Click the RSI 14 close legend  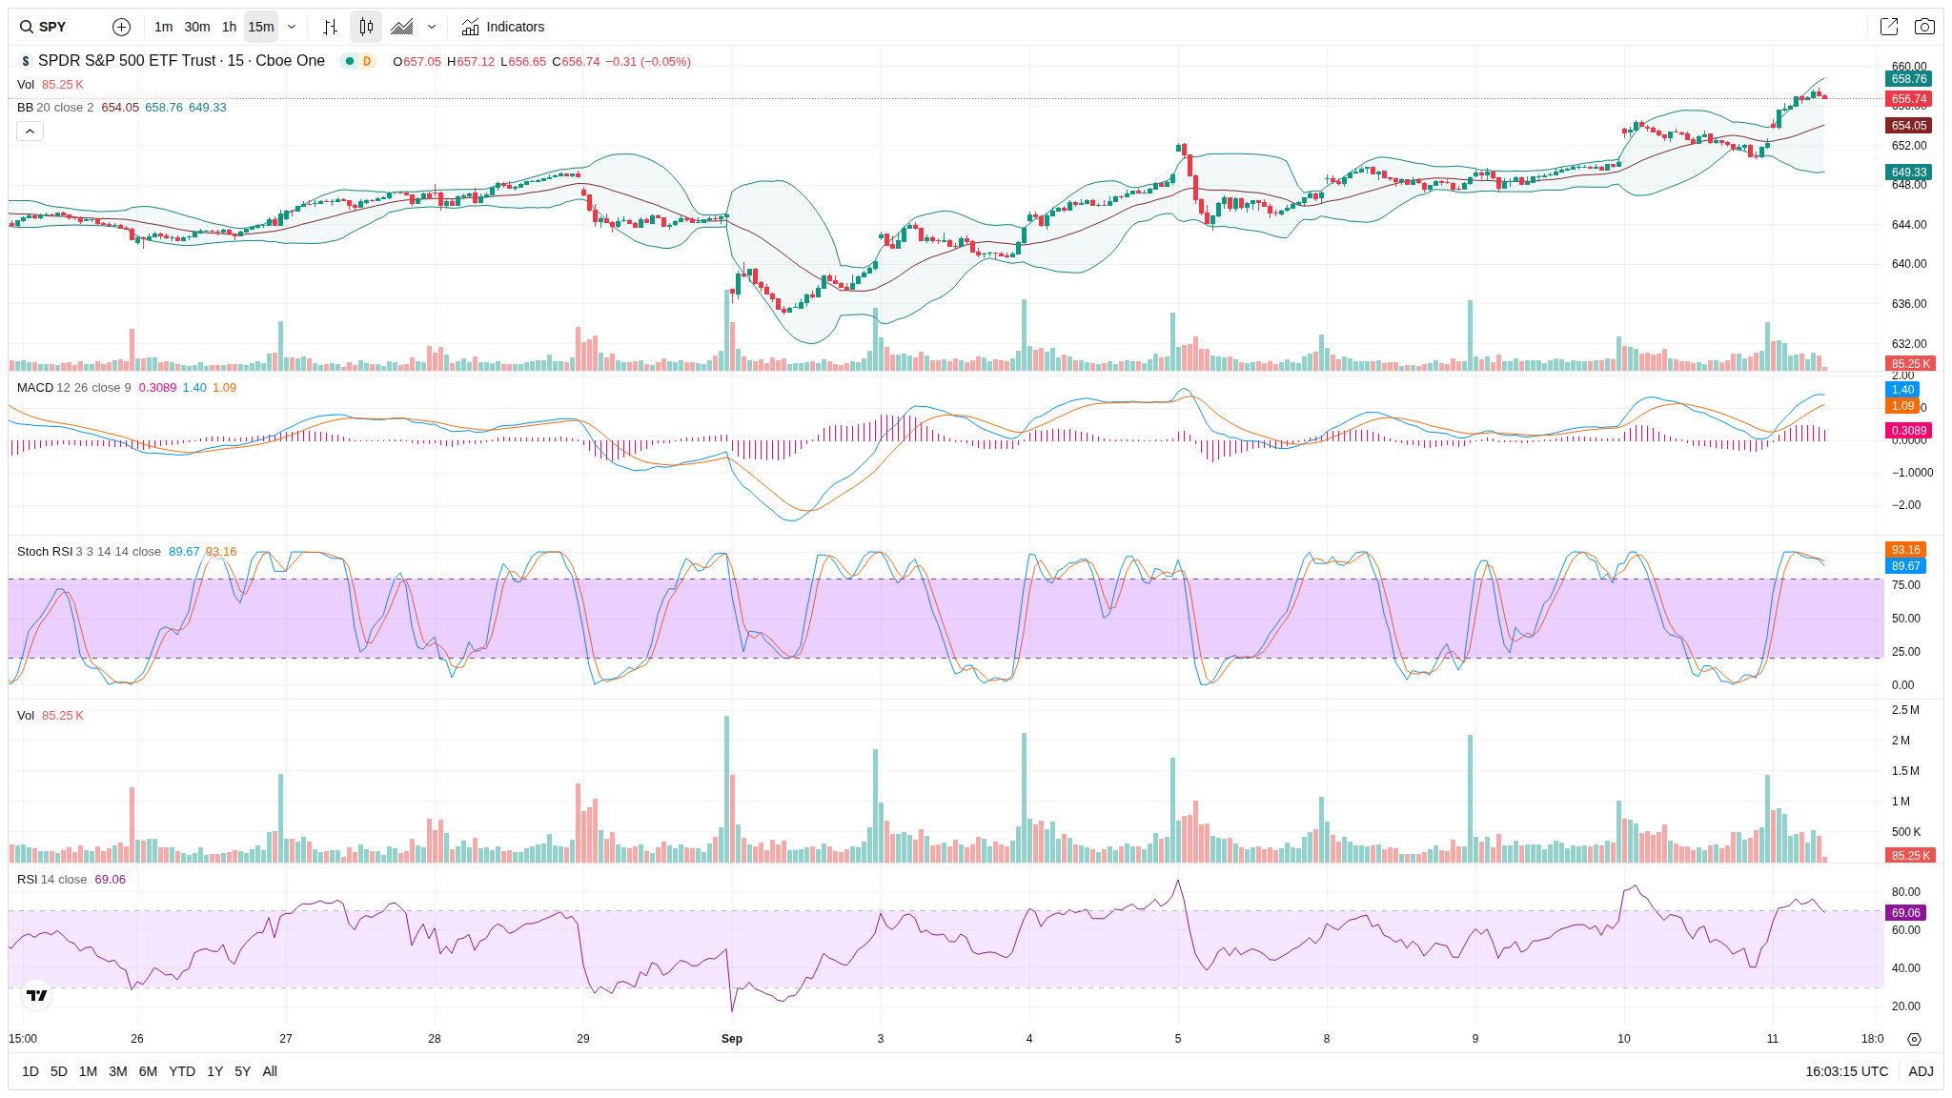coord(51,880)
